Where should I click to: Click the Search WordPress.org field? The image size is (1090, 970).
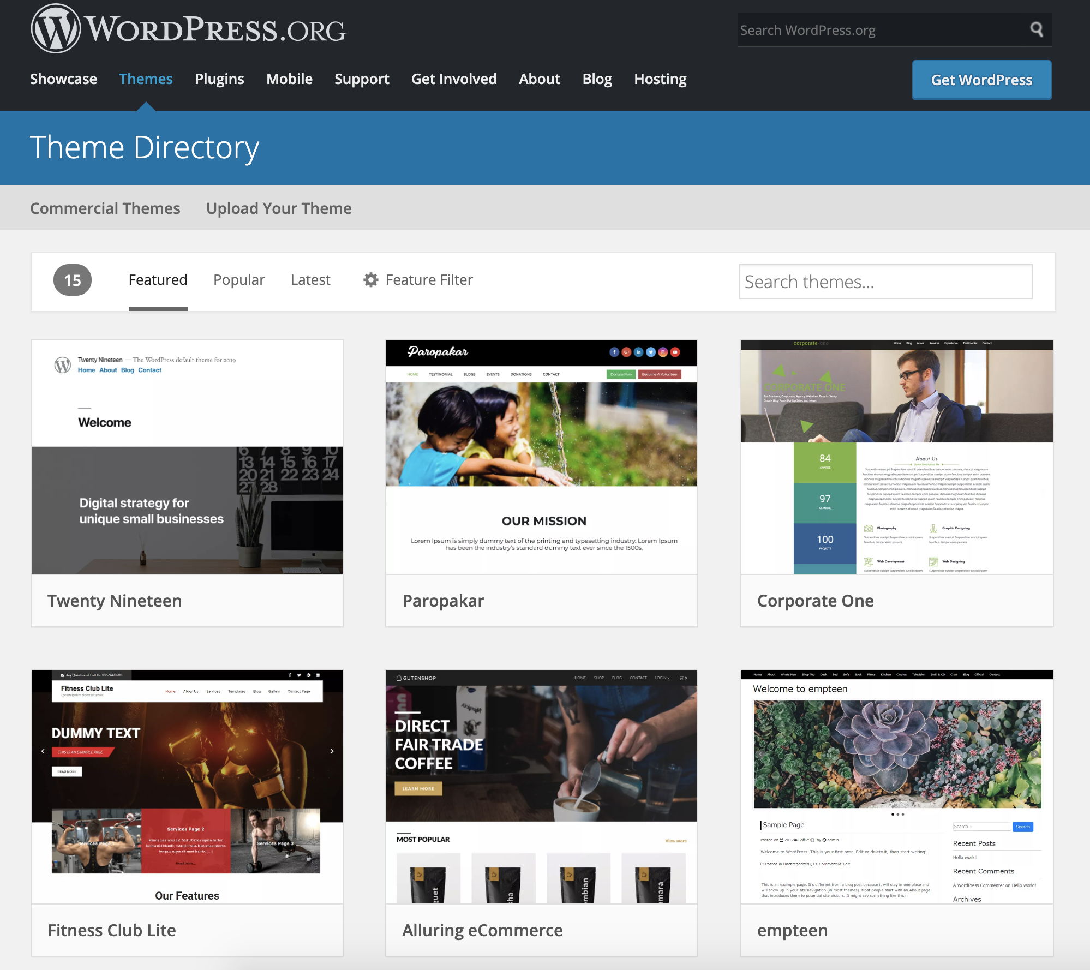click(x=878, y=30)
